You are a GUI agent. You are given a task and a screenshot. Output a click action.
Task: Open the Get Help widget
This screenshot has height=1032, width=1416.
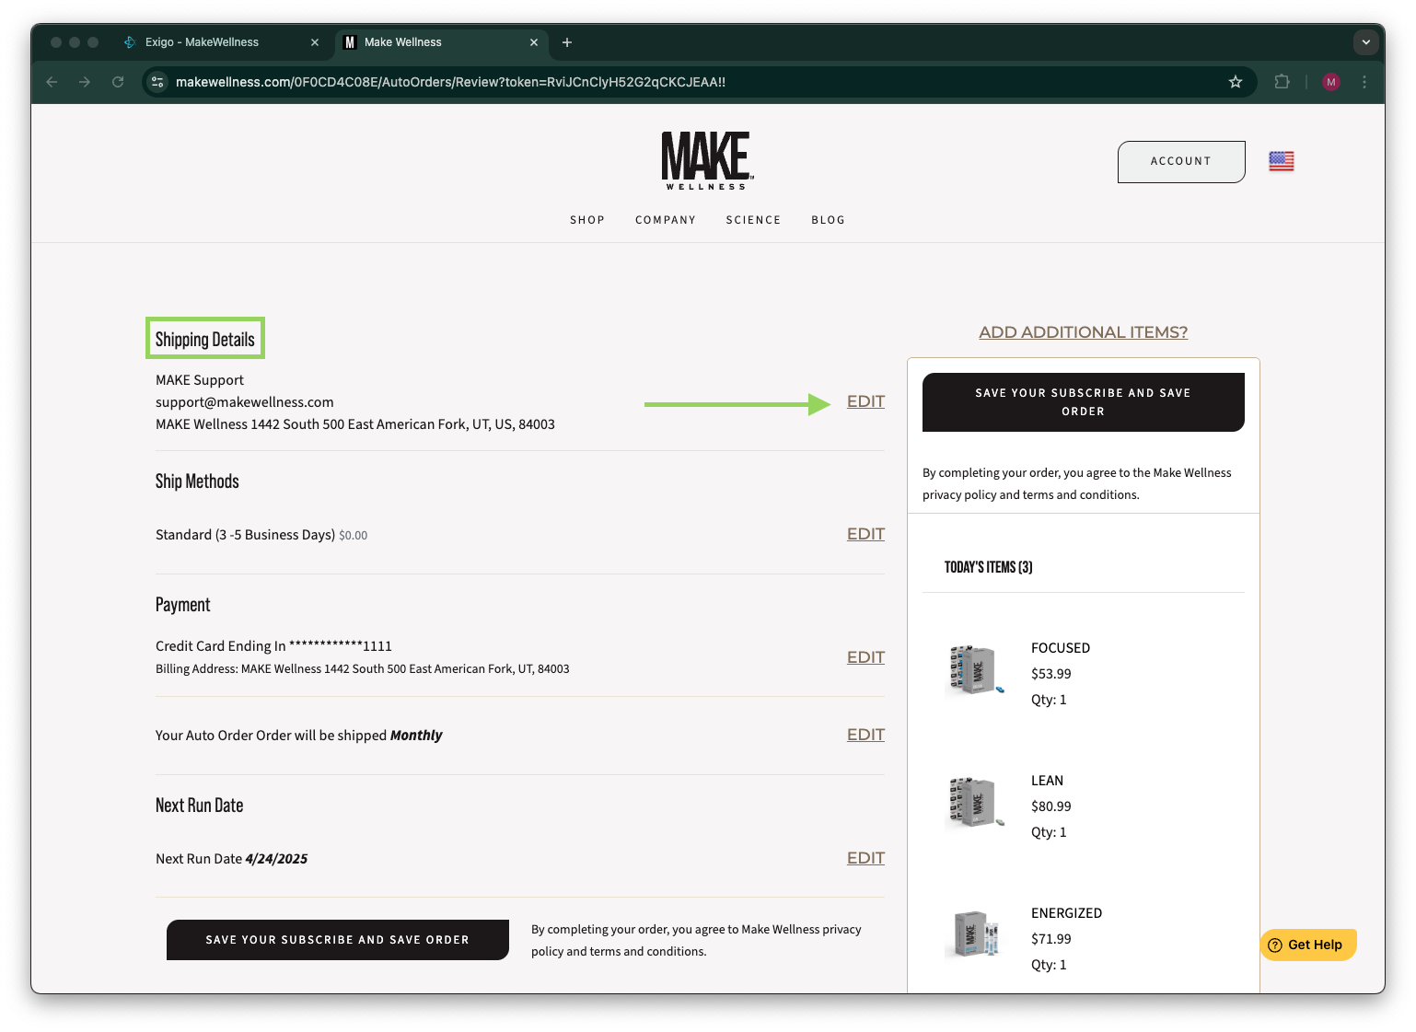click(x=1307, y=945)
